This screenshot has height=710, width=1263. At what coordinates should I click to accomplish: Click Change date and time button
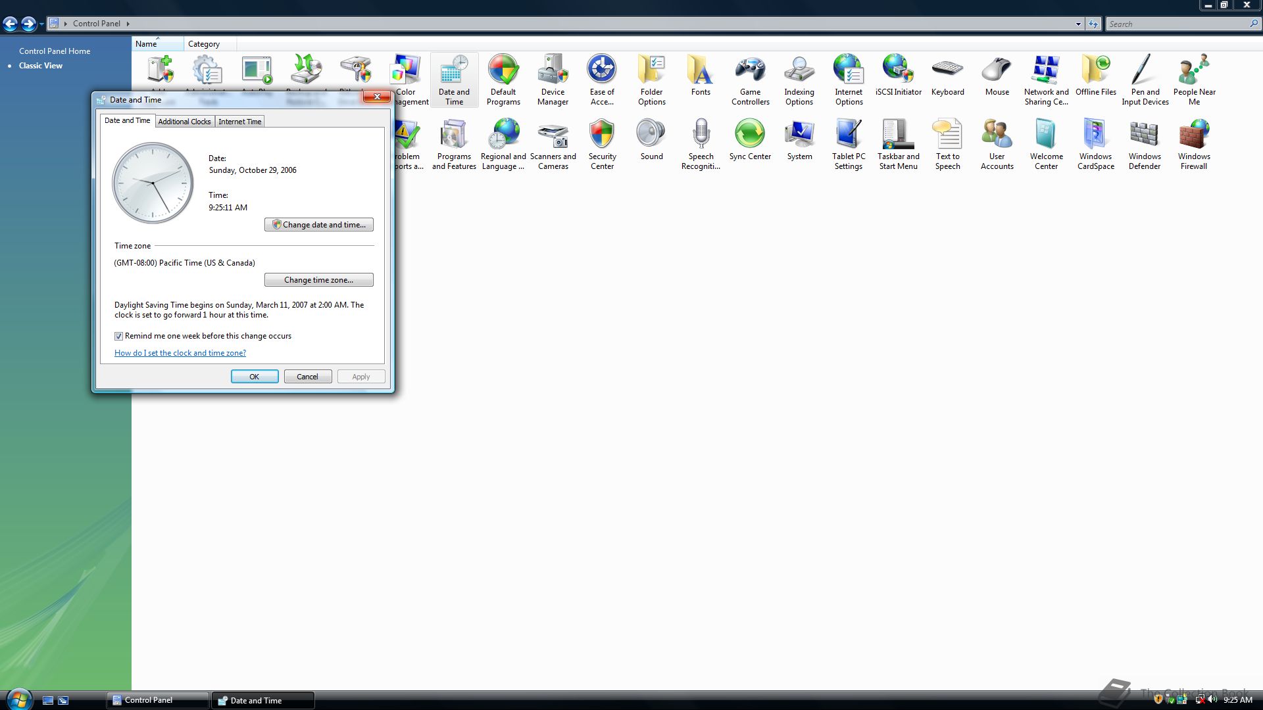[x=319, y=225]
